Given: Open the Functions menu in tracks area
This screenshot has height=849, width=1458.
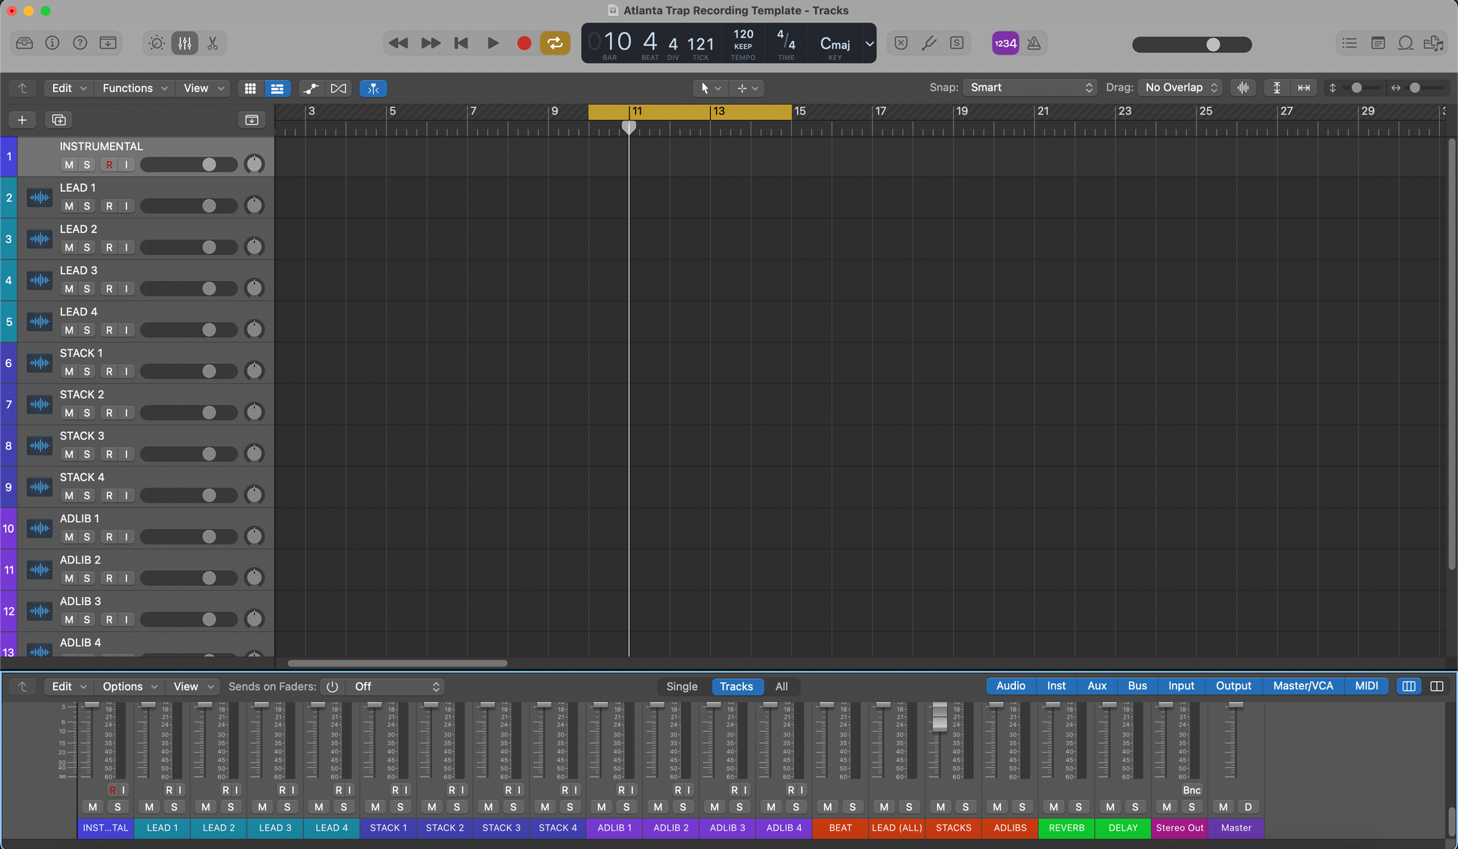Looking at the screenshot, I should 134,88.
